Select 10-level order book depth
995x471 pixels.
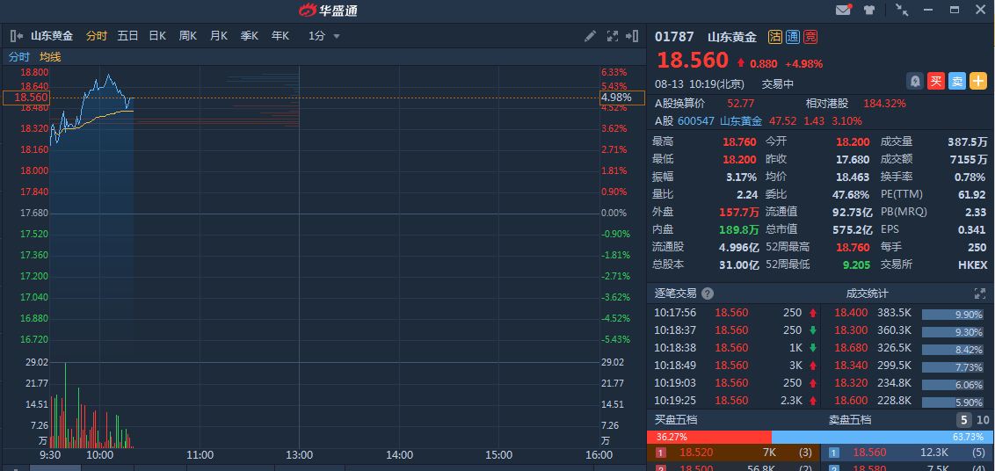983,419
